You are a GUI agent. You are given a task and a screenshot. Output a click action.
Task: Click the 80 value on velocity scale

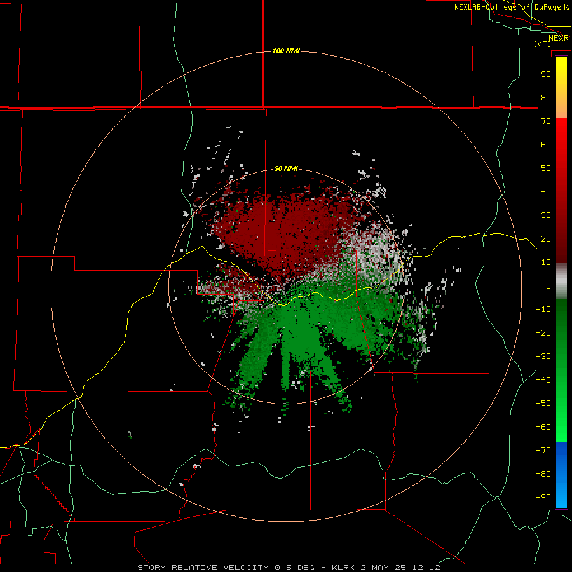[x=546, y=98]
